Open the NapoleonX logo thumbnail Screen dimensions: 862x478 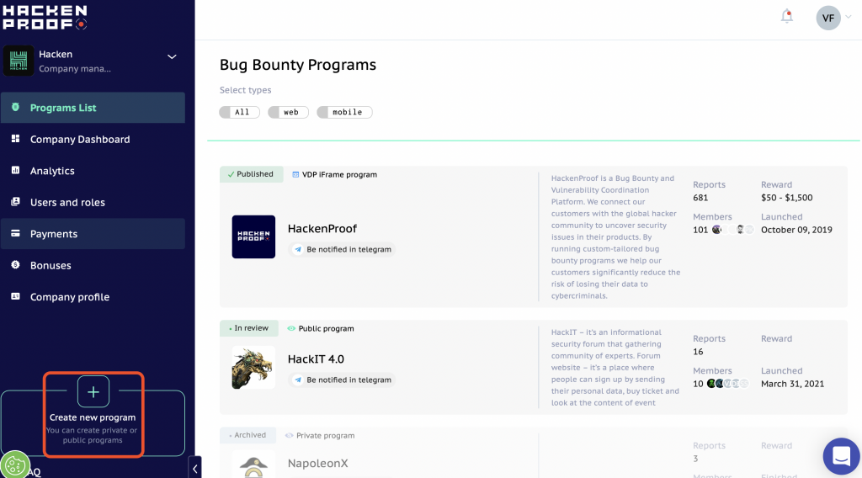click(x=253, y=465)
